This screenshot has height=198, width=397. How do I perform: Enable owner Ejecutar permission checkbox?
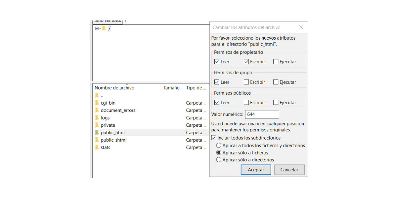pyautogui.click(x=276, y=62)
